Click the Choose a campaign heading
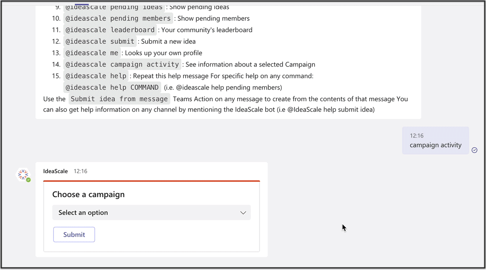The height and width of the screenshot is (270, 486). (88, 194)
